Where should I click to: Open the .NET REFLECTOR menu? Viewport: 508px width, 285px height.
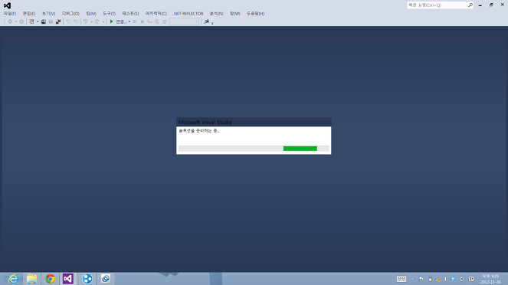(188, 14)
